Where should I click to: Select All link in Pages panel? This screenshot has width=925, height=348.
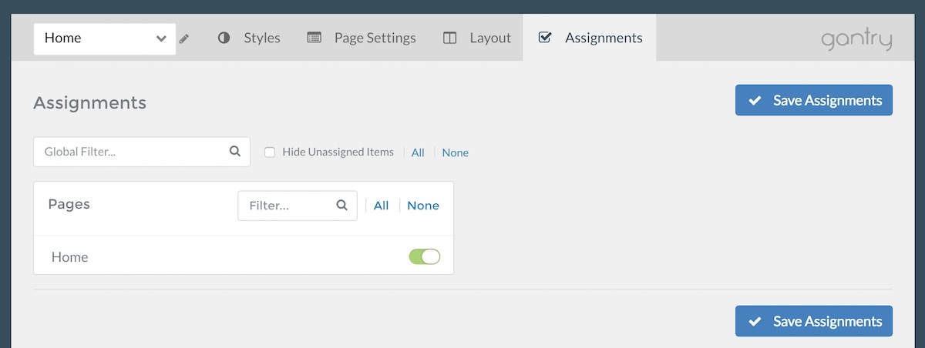pos(381,206)
